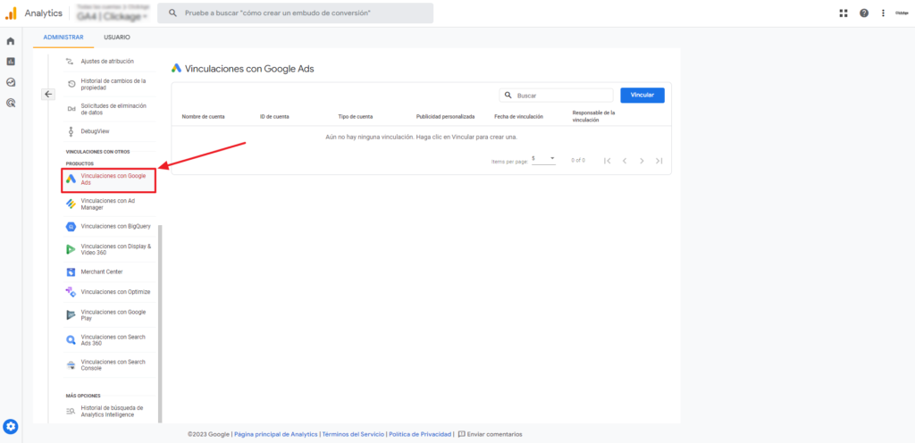915x443 pixels.
Task: Click the Google Play icon
Action: [x=71, y=315]
